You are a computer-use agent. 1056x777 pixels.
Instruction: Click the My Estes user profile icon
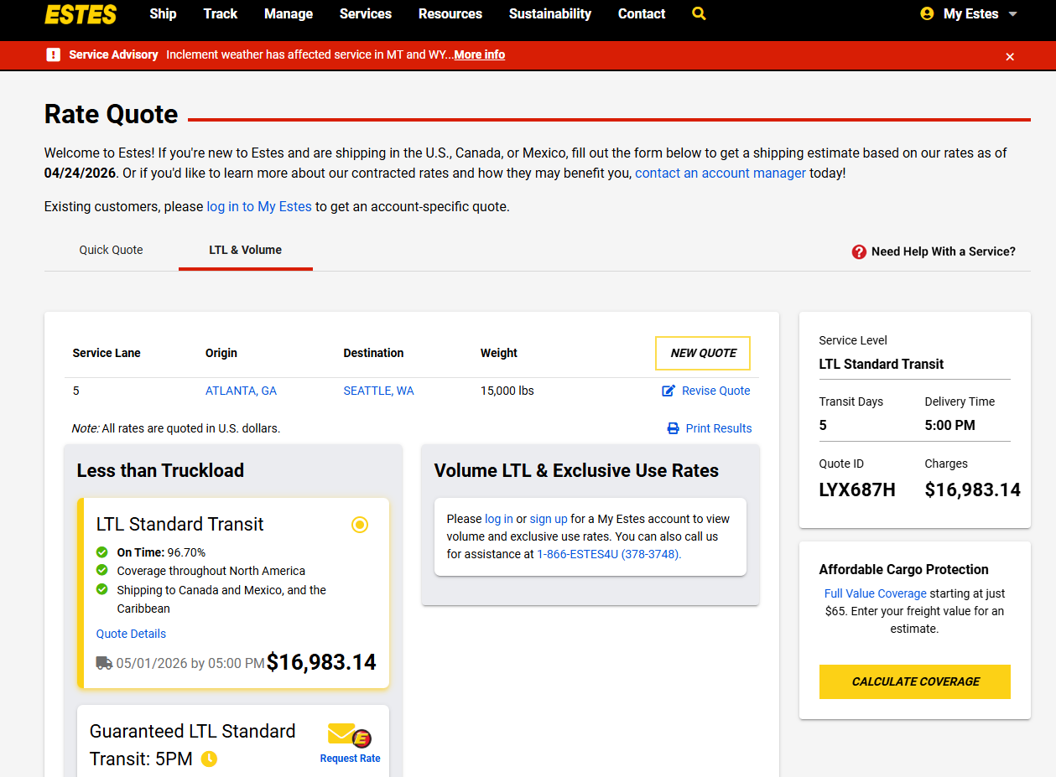tap(927, 13)
